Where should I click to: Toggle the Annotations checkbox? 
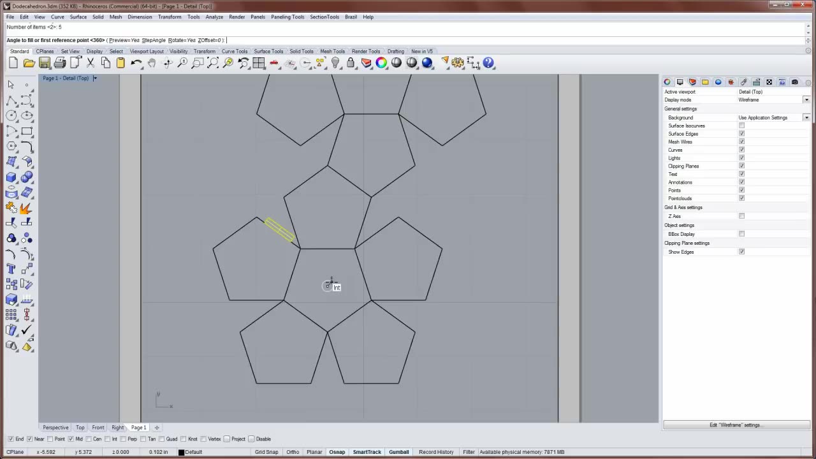741,182
